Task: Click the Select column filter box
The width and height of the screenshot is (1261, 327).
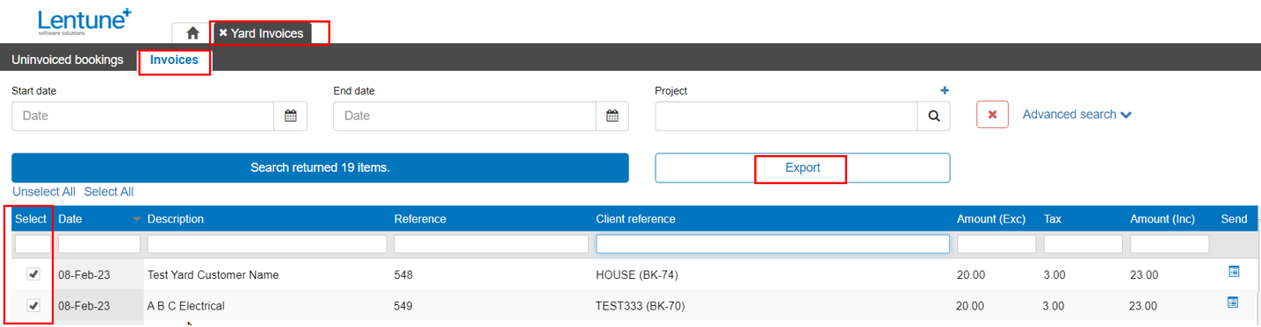Action: point(33,244)
